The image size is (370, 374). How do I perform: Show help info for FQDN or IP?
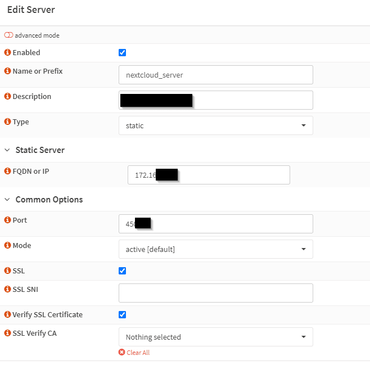[8, 171]
